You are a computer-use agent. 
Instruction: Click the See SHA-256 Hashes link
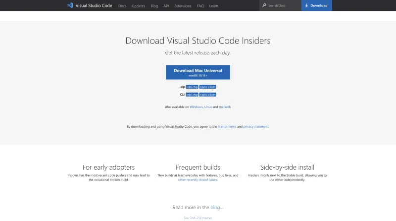click(198, 218)
